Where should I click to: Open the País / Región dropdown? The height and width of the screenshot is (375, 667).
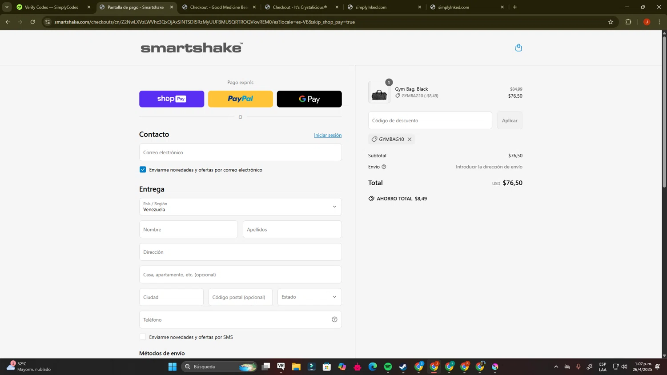point(241,207)
